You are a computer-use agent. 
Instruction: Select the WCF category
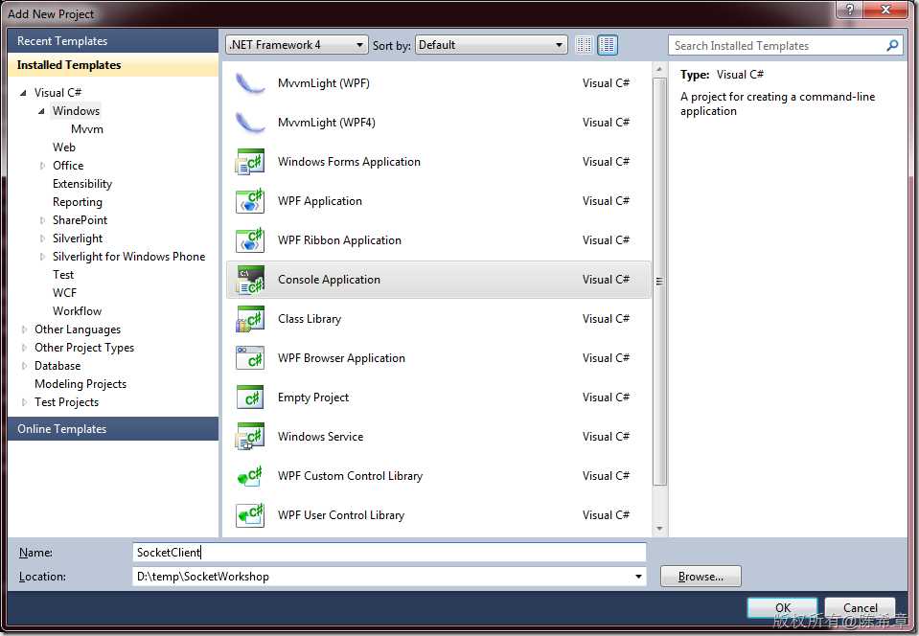click(x=64, y=293)
